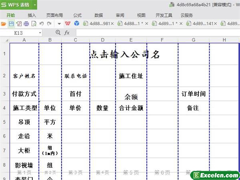
Task: Select the 开发工具 ribbon tab
Action: point(164,15)
